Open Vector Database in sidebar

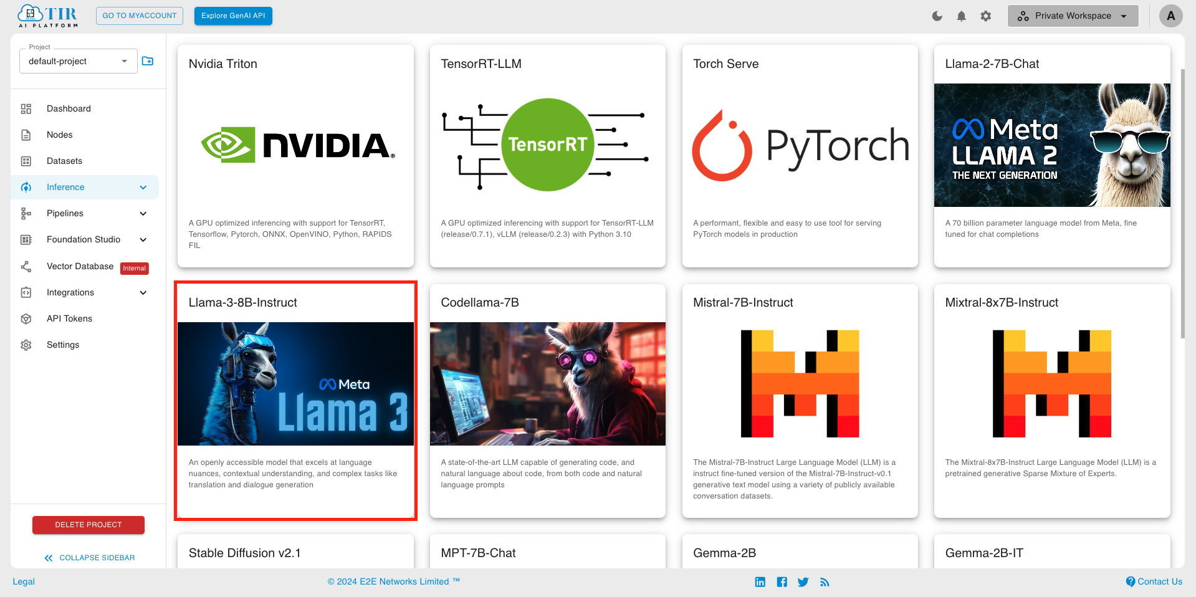coord(80,266)
